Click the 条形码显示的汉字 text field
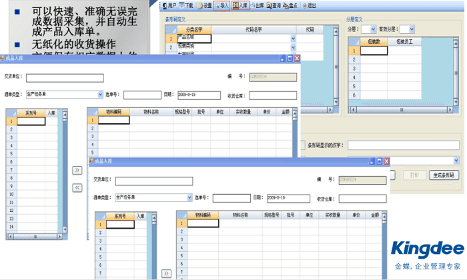This screenshot has width=467, height=280. [403, 145]
